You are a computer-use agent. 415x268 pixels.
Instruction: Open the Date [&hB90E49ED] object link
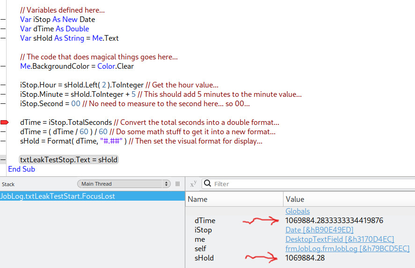coord(319,230)
